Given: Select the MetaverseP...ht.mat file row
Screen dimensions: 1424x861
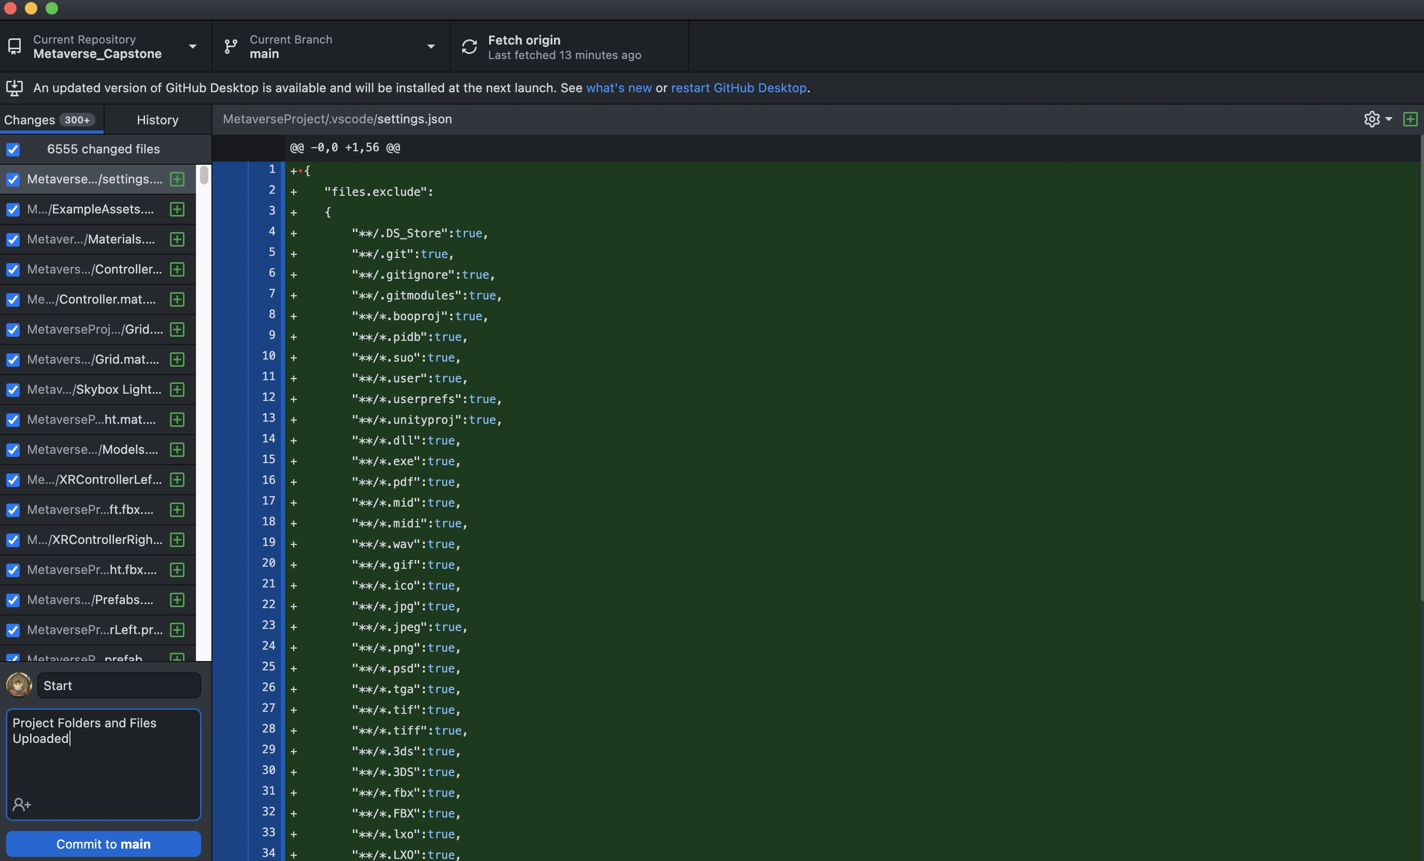Looking at the screenshot, I should point(97,420).
